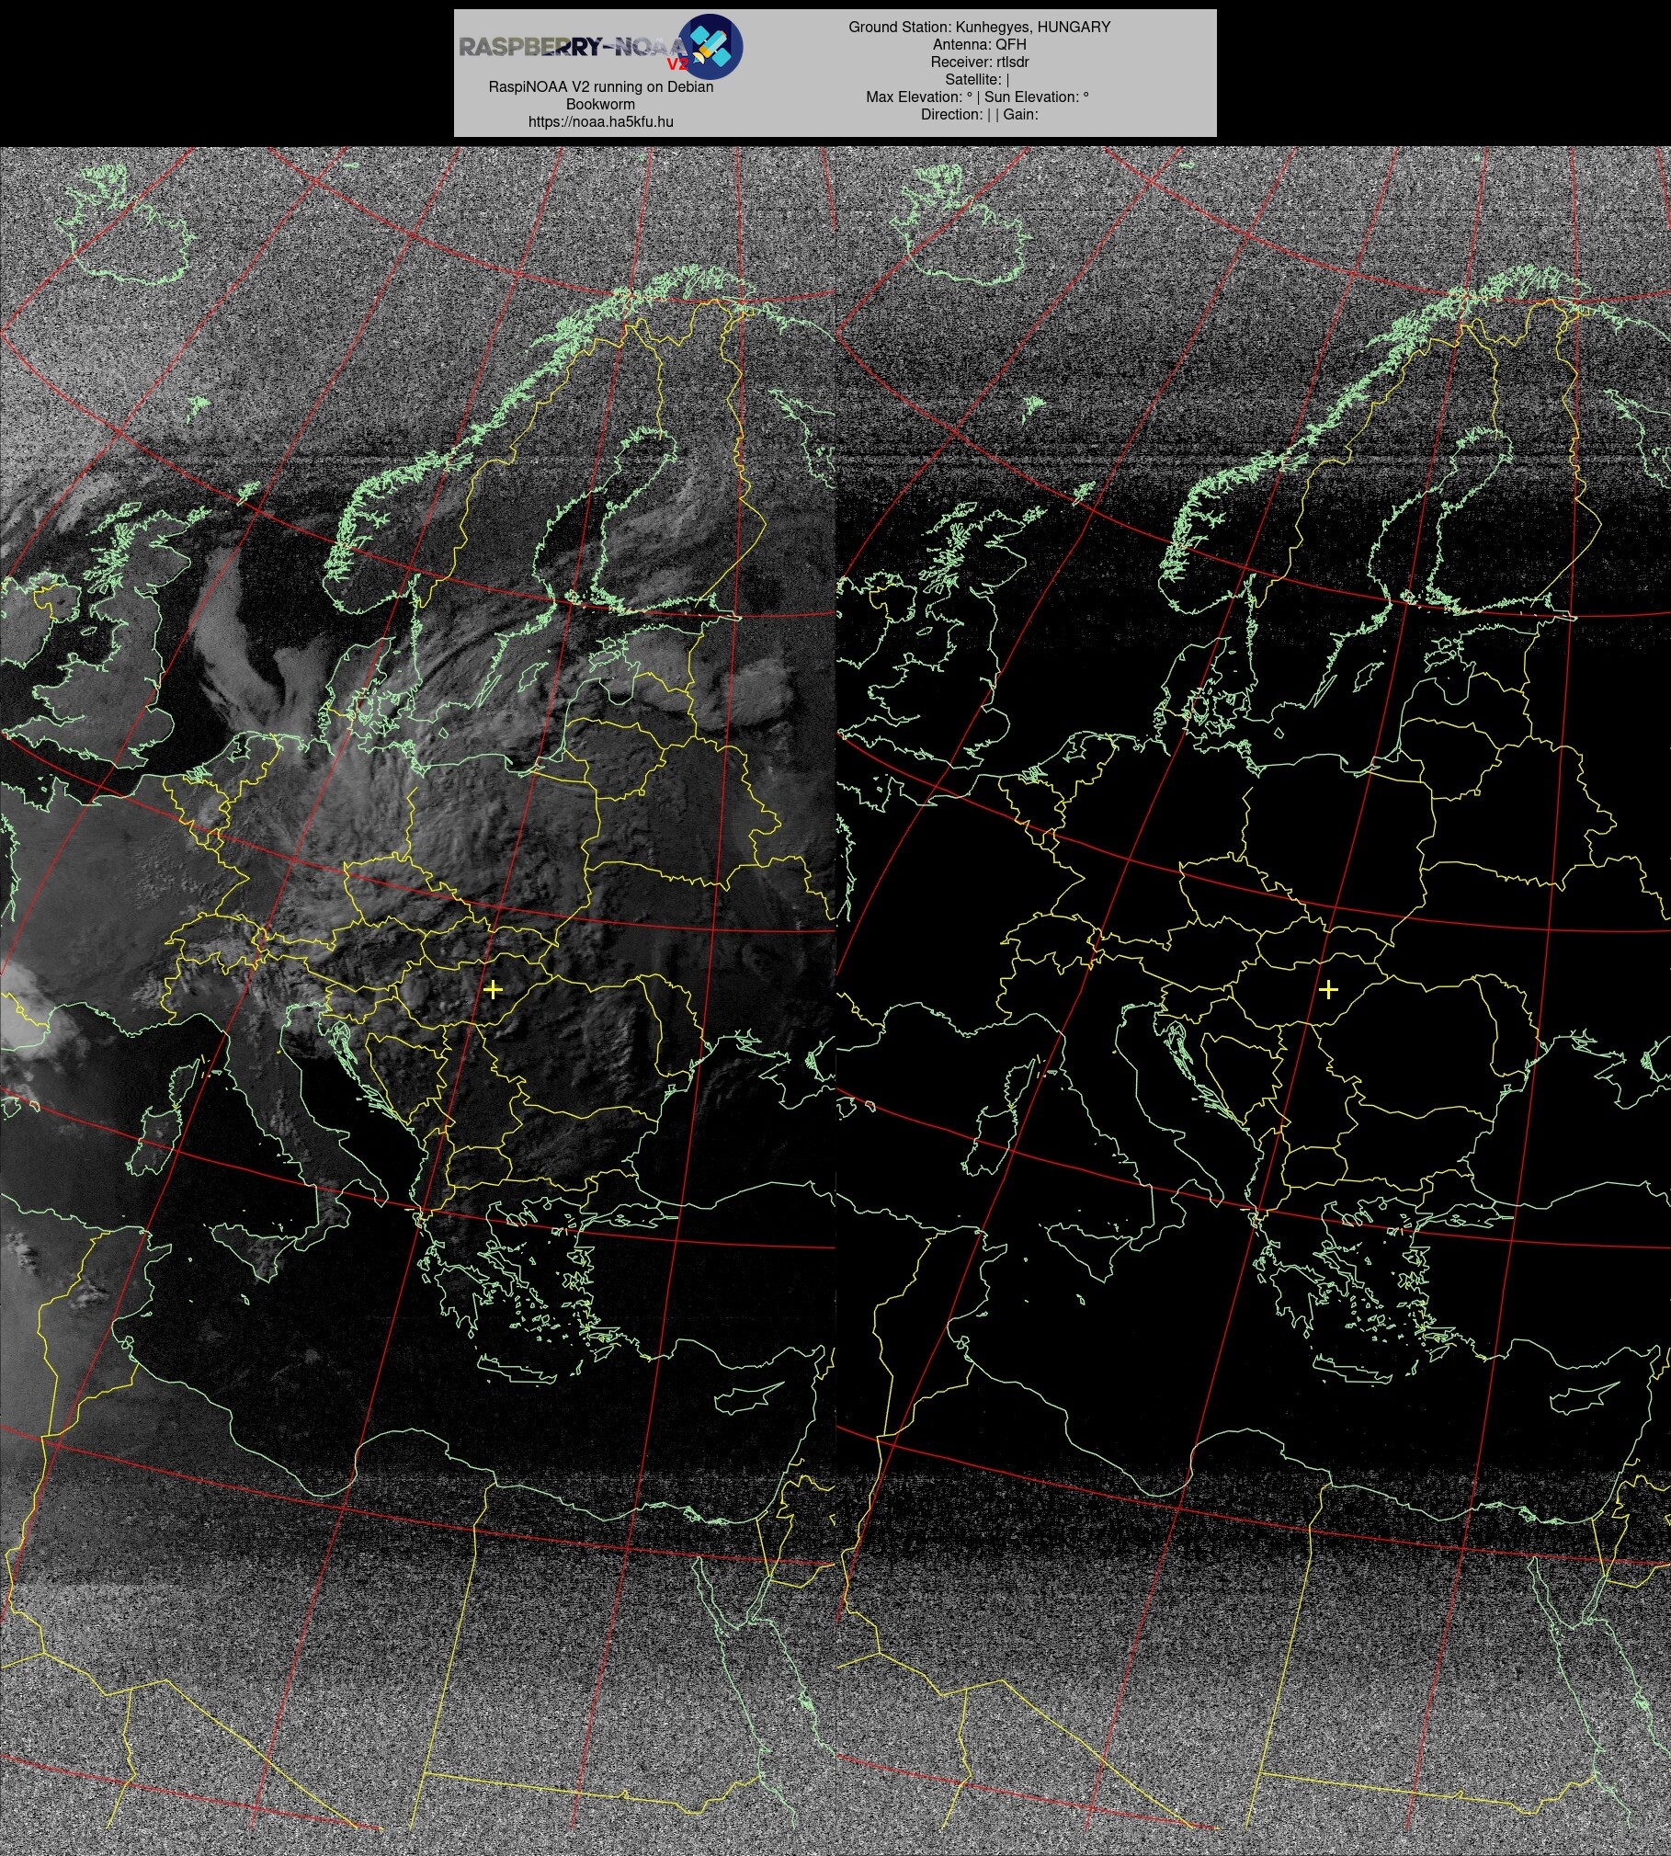This screenshot has width=1671, height=1856.
Task: Click the round satellite badge icon in the header
Action: (x=710, y=46)
